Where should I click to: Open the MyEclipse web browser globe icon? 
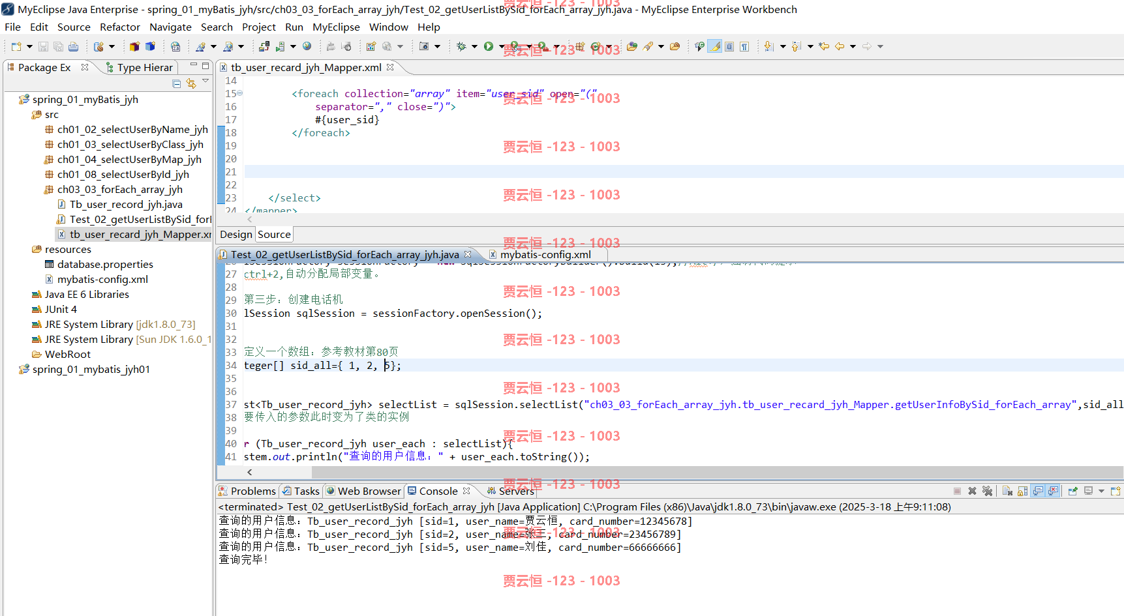[307, 46]
